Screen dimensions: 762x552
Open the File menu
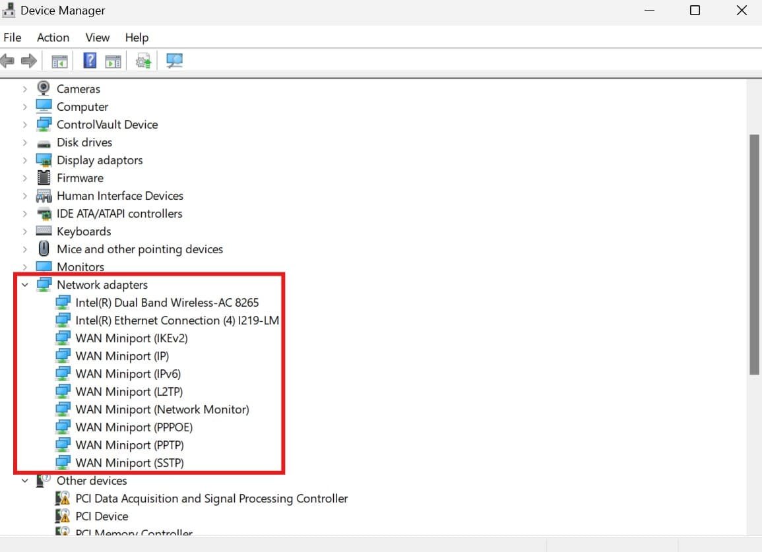click(13, 38)
